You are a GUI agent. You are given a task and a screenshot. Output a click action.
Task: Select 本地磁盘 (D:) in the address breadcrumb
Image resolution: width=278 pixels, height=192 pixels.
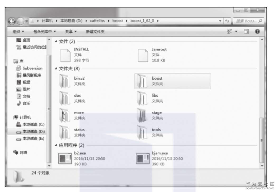point(72,21)
